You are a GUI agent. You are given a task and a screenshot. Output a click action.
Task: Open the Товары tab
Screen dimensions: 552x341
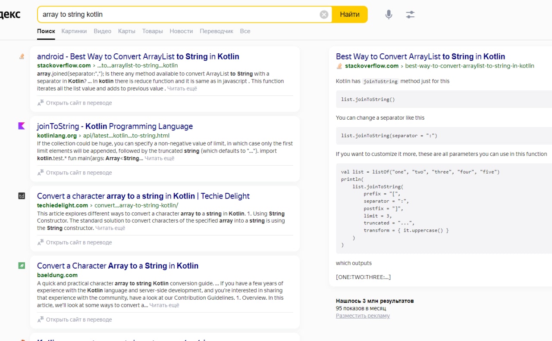pyautogui.click(x=153, y=31)
